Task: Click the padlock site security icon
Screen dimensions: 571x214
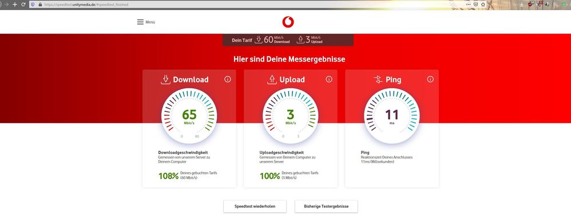Action: [40, 5]
